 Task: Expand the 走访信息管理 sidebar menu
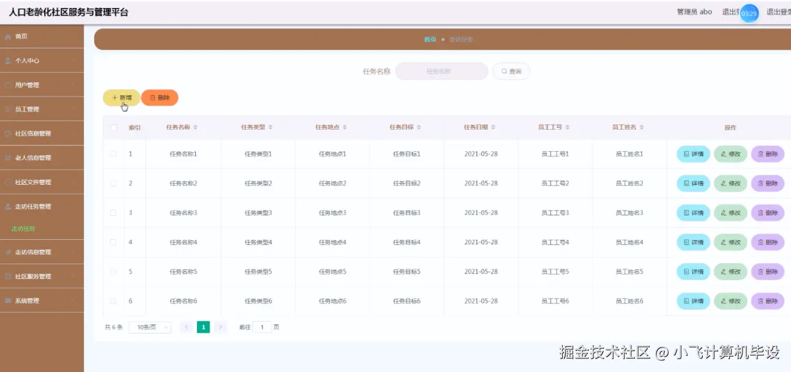(42, 252)
